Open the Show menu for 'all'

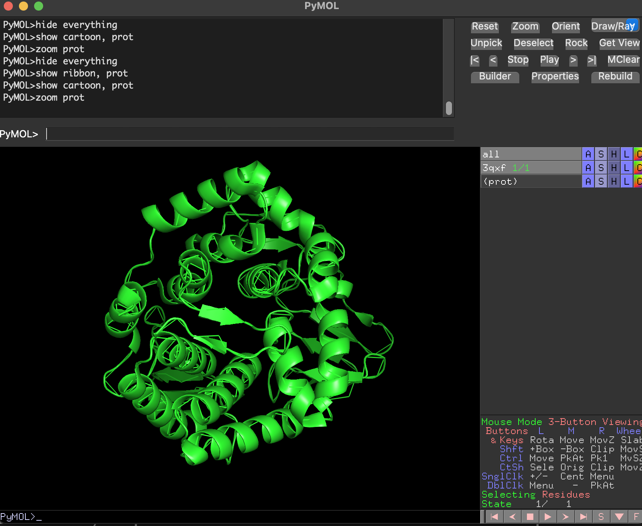click(601, 154)
